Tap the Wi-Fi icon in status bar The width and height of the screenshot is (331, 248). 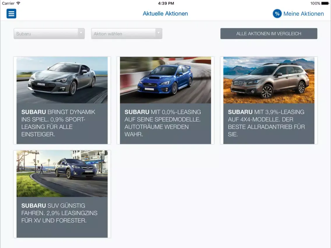point(18,3)
